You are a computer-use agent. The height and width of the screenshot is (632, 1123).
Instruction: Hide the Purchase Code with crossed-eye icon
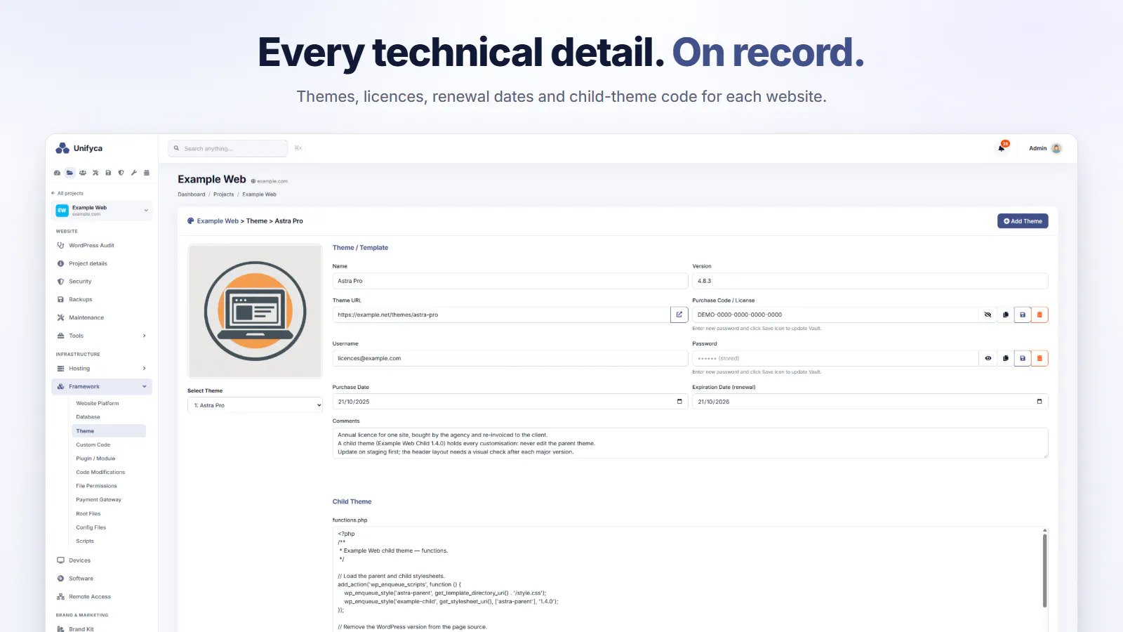[x=988, y=315]
